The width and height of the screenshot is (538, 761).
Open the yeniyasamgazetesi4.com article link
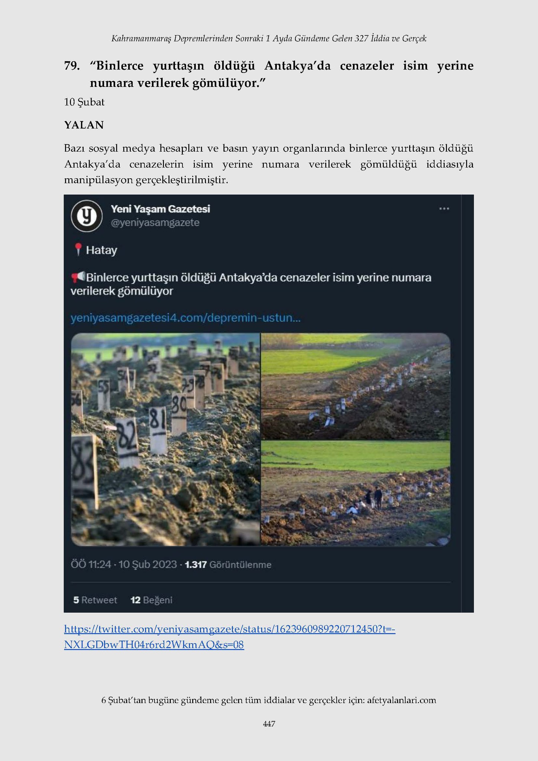[x=185, y=318]
